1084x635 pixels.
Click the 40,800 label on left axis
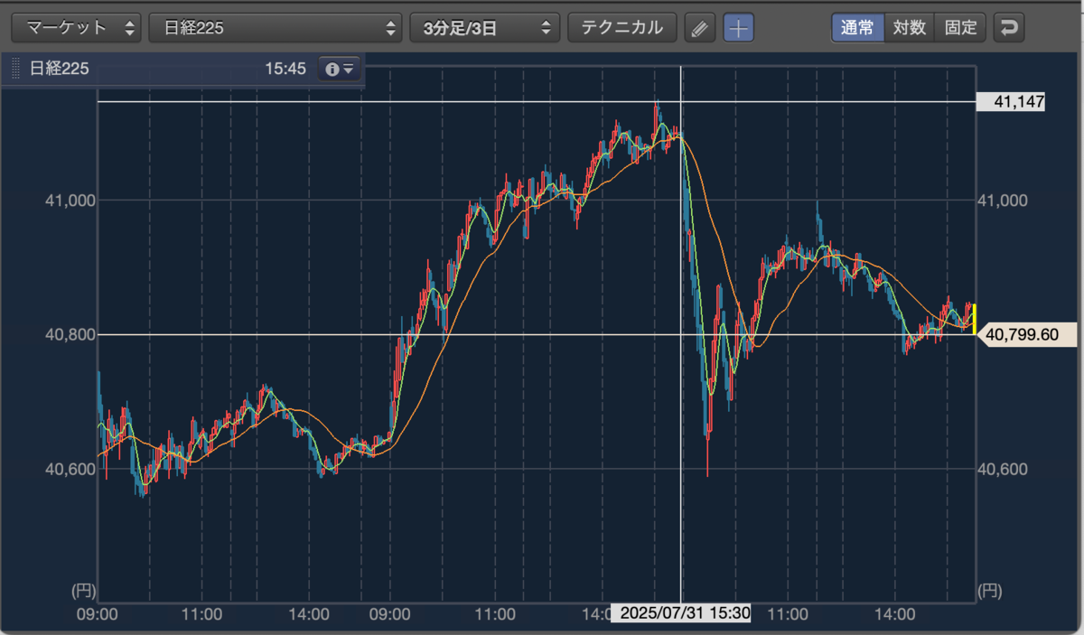click(x=69, y=335)
